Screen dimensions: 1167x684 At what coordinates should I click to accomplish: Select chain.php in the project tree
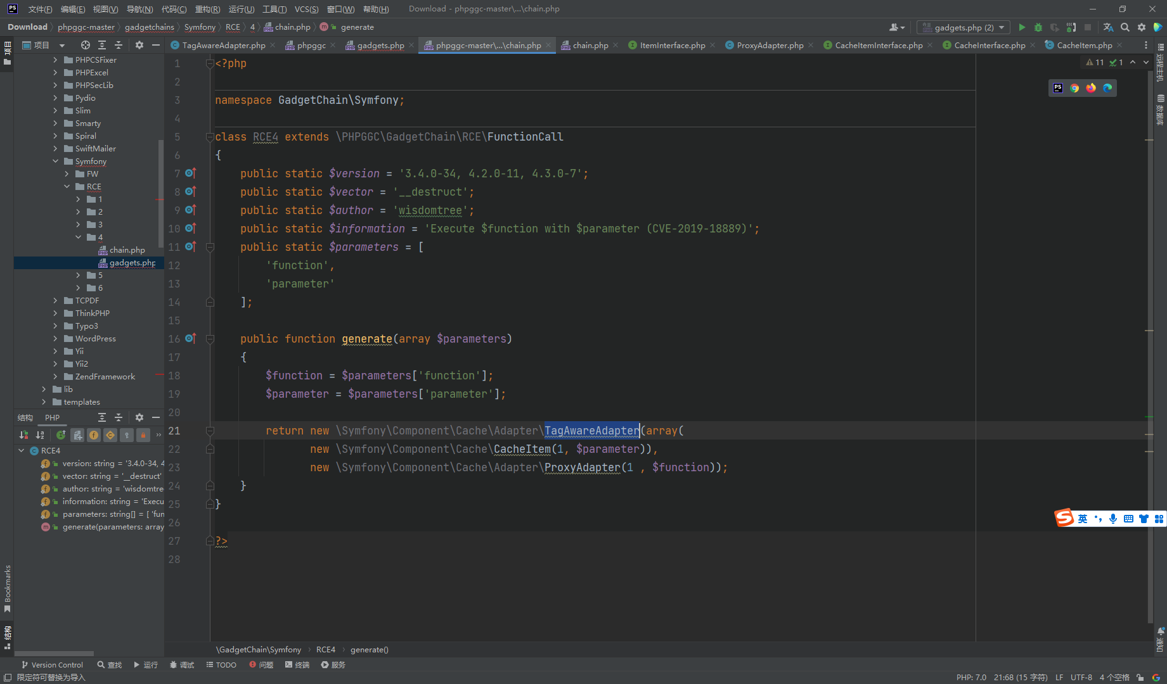127,250
